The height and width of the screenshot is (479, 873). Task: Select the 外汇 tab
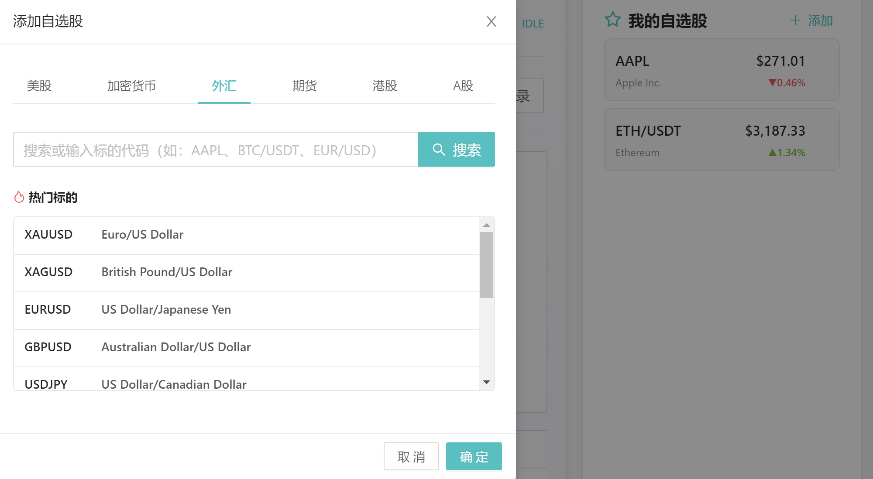224,86
